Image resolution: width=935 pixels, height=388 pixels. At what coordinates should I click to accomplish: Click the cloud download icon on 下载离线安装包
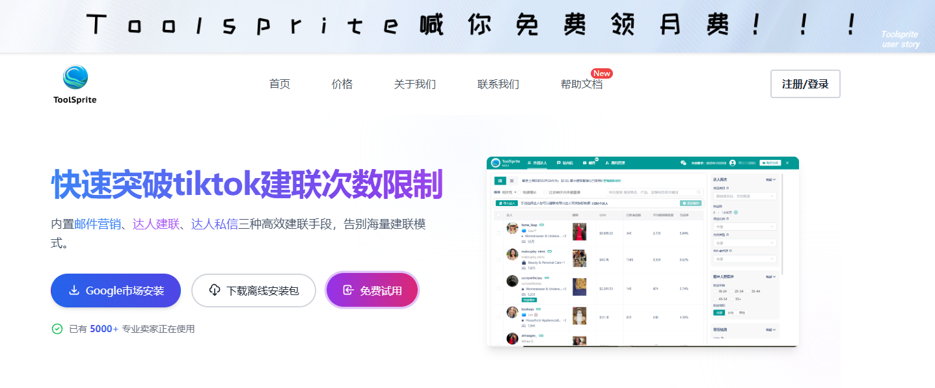215,291
